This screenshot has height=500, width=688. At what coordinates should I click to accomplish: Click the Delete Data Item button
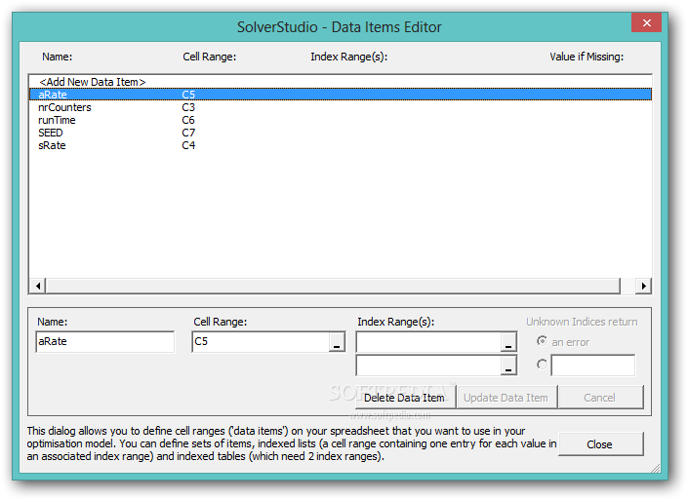click(404, 398)
